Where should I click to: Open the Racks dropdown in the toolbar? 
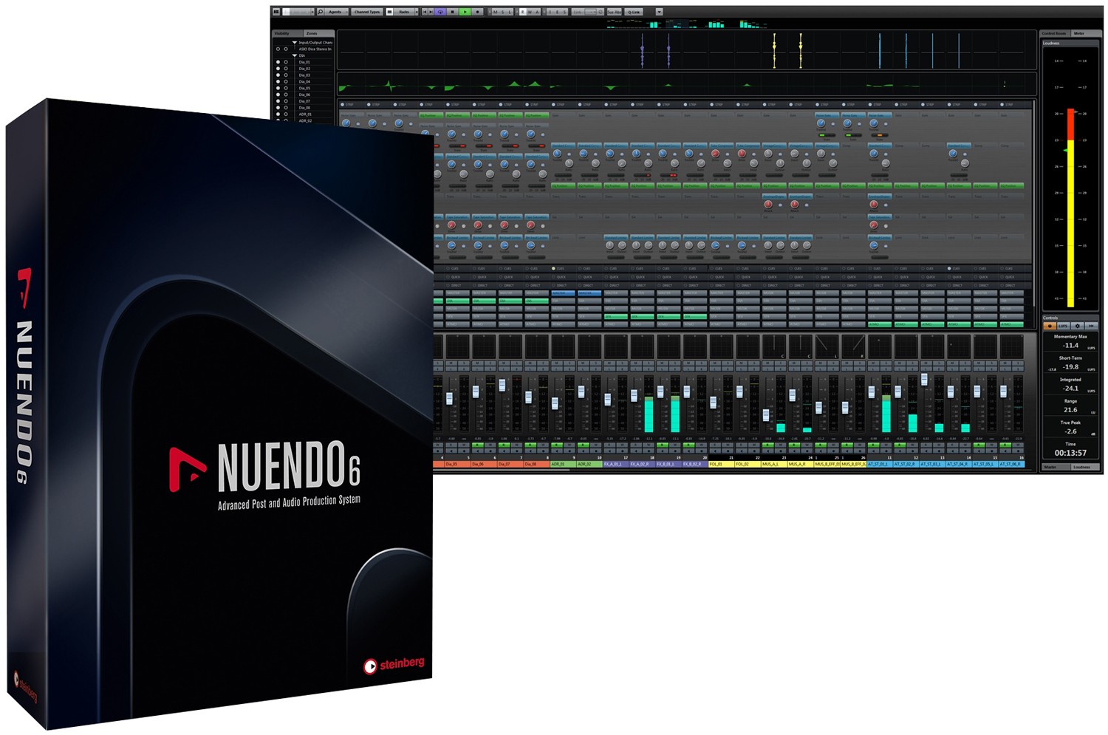click(x=405, y=11)
